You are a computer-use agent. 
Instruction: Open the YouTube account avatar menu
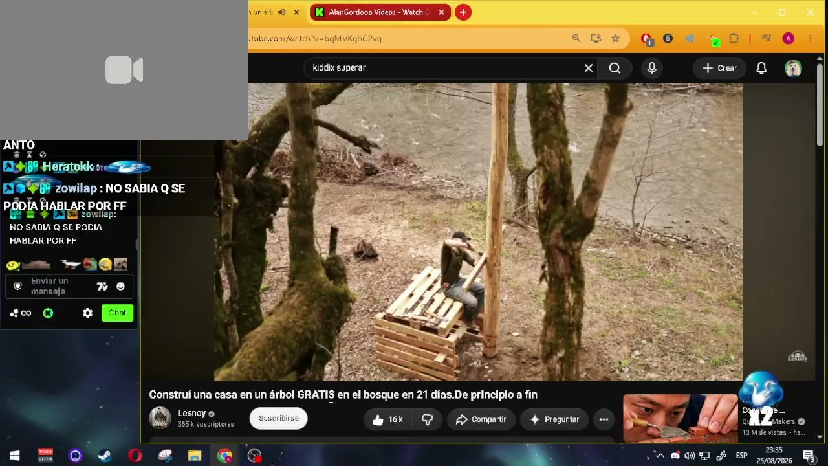tap(793, 68)
